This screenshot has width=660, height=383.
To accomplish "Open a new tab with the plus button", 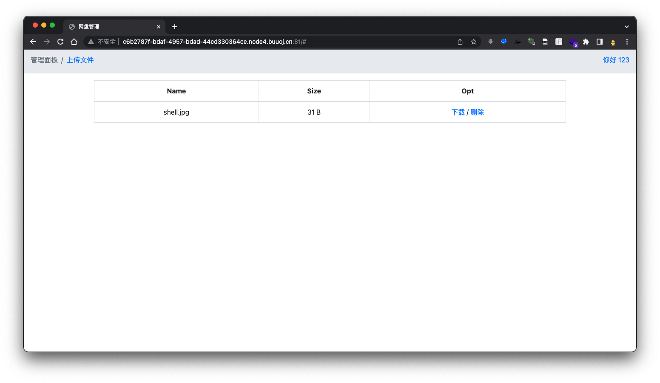I will (175, 27).
